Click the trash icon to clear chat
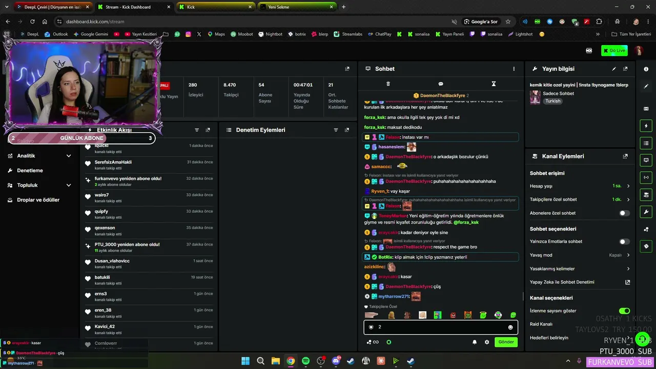Screen dimensions: 656x369 [388, 84]
